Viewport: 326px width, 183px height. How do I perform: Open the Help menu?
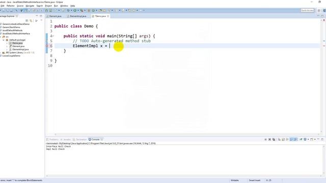coord(72,6)
